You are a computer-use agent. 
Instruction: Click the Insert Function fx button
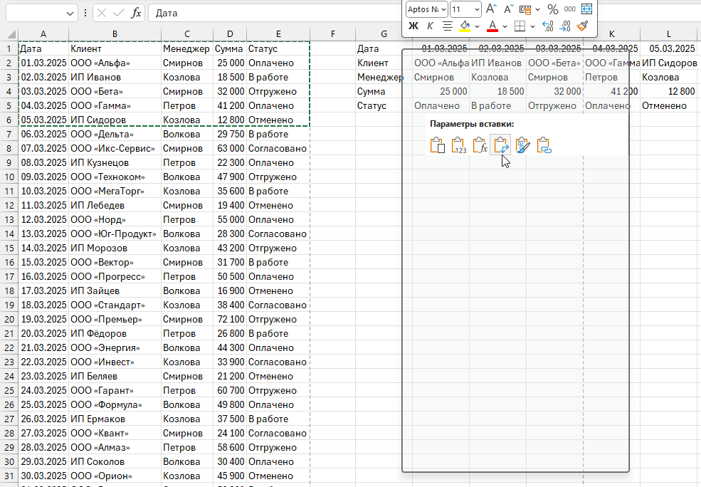[137, 13]
